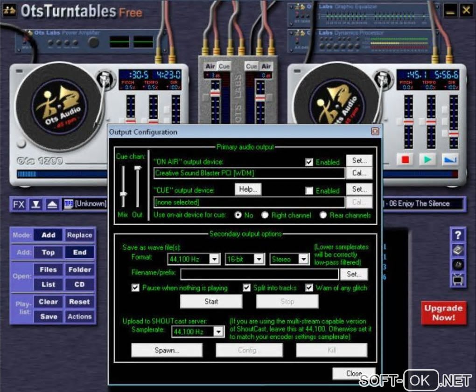Click the left deck progress bar
The height and width of the screenshot is (392, 476).
(63, 174)
